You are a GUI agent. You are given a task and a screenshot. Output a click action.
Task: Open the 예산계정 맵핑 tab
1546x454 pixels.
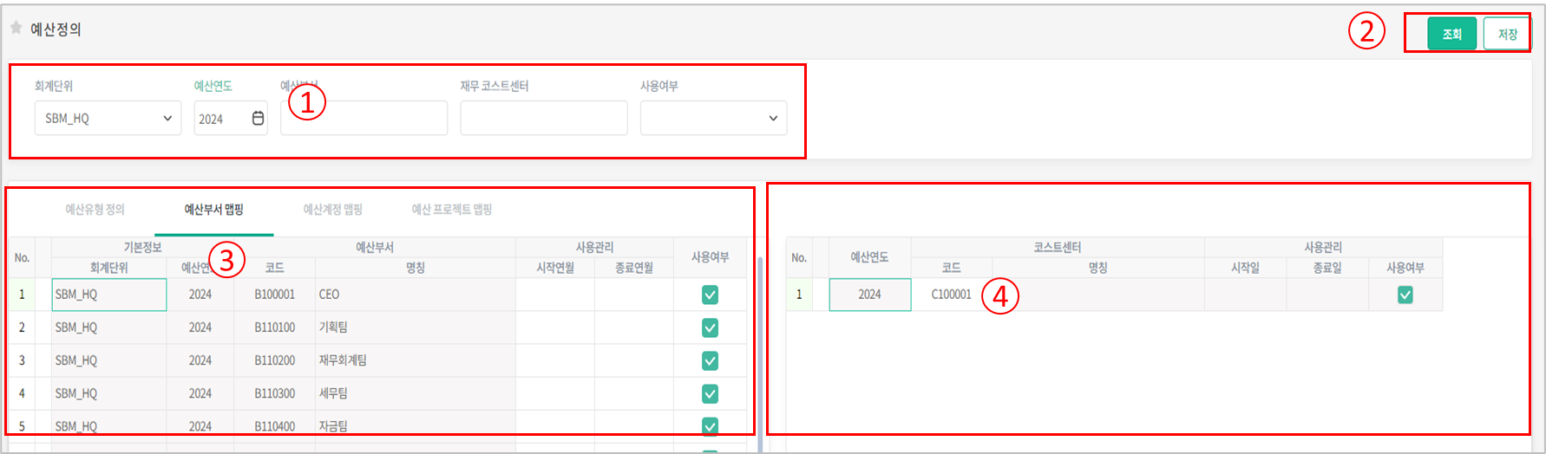coord(332,210)
